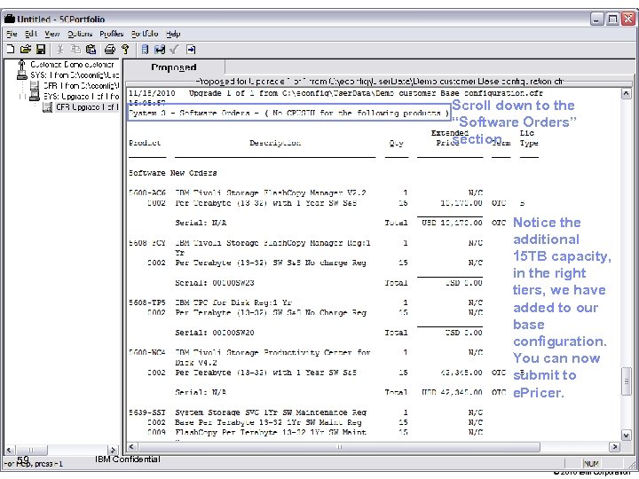Viewport: 639px width, 479px height.
Task: Open the File menu
Action: 12,34
